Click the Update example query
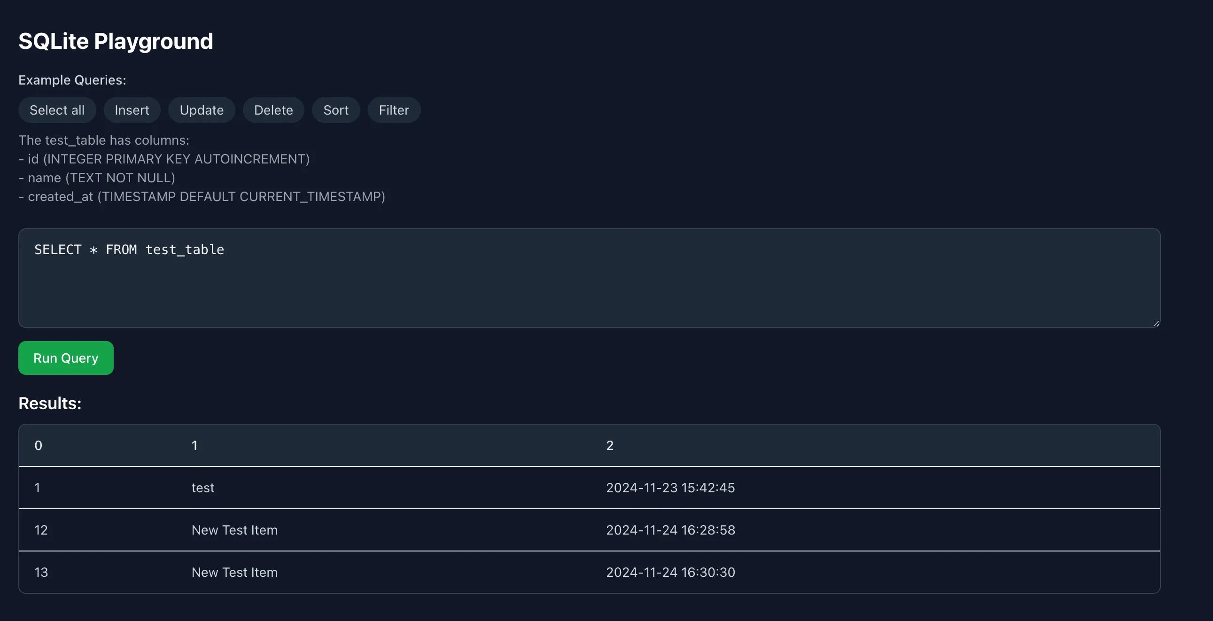The image size is (1213, 621). pyautogui.click(x=202, y=110)
